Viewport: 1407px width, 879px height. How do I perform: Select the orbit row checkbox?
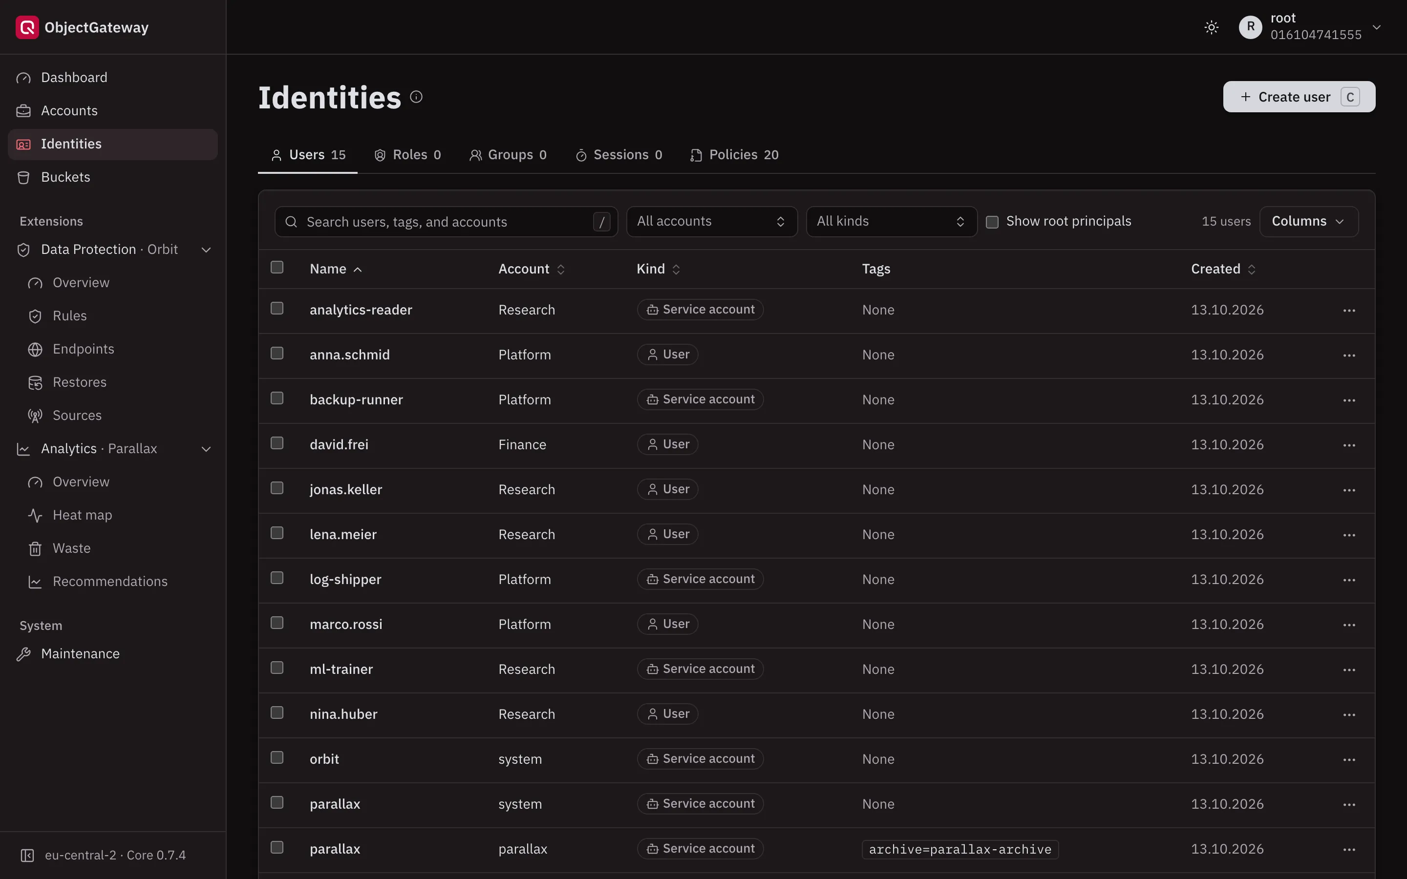(x=277, y=757)
